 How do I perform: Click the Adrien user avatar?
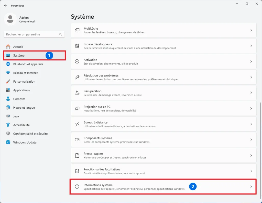click(x=10, y=19)
